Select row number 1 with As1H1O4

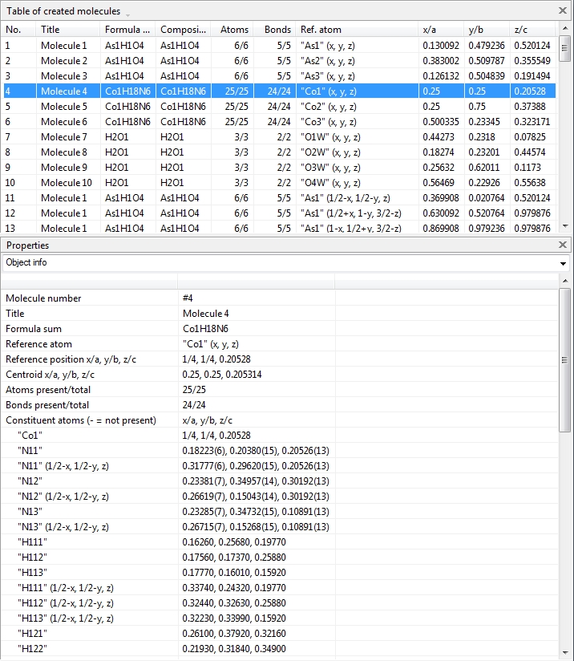[64, 46]
